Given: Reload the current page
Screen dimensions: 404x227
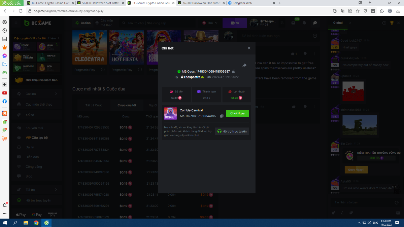Looking at the screenshot, I should pyautogui.click(x=21, y=11).
